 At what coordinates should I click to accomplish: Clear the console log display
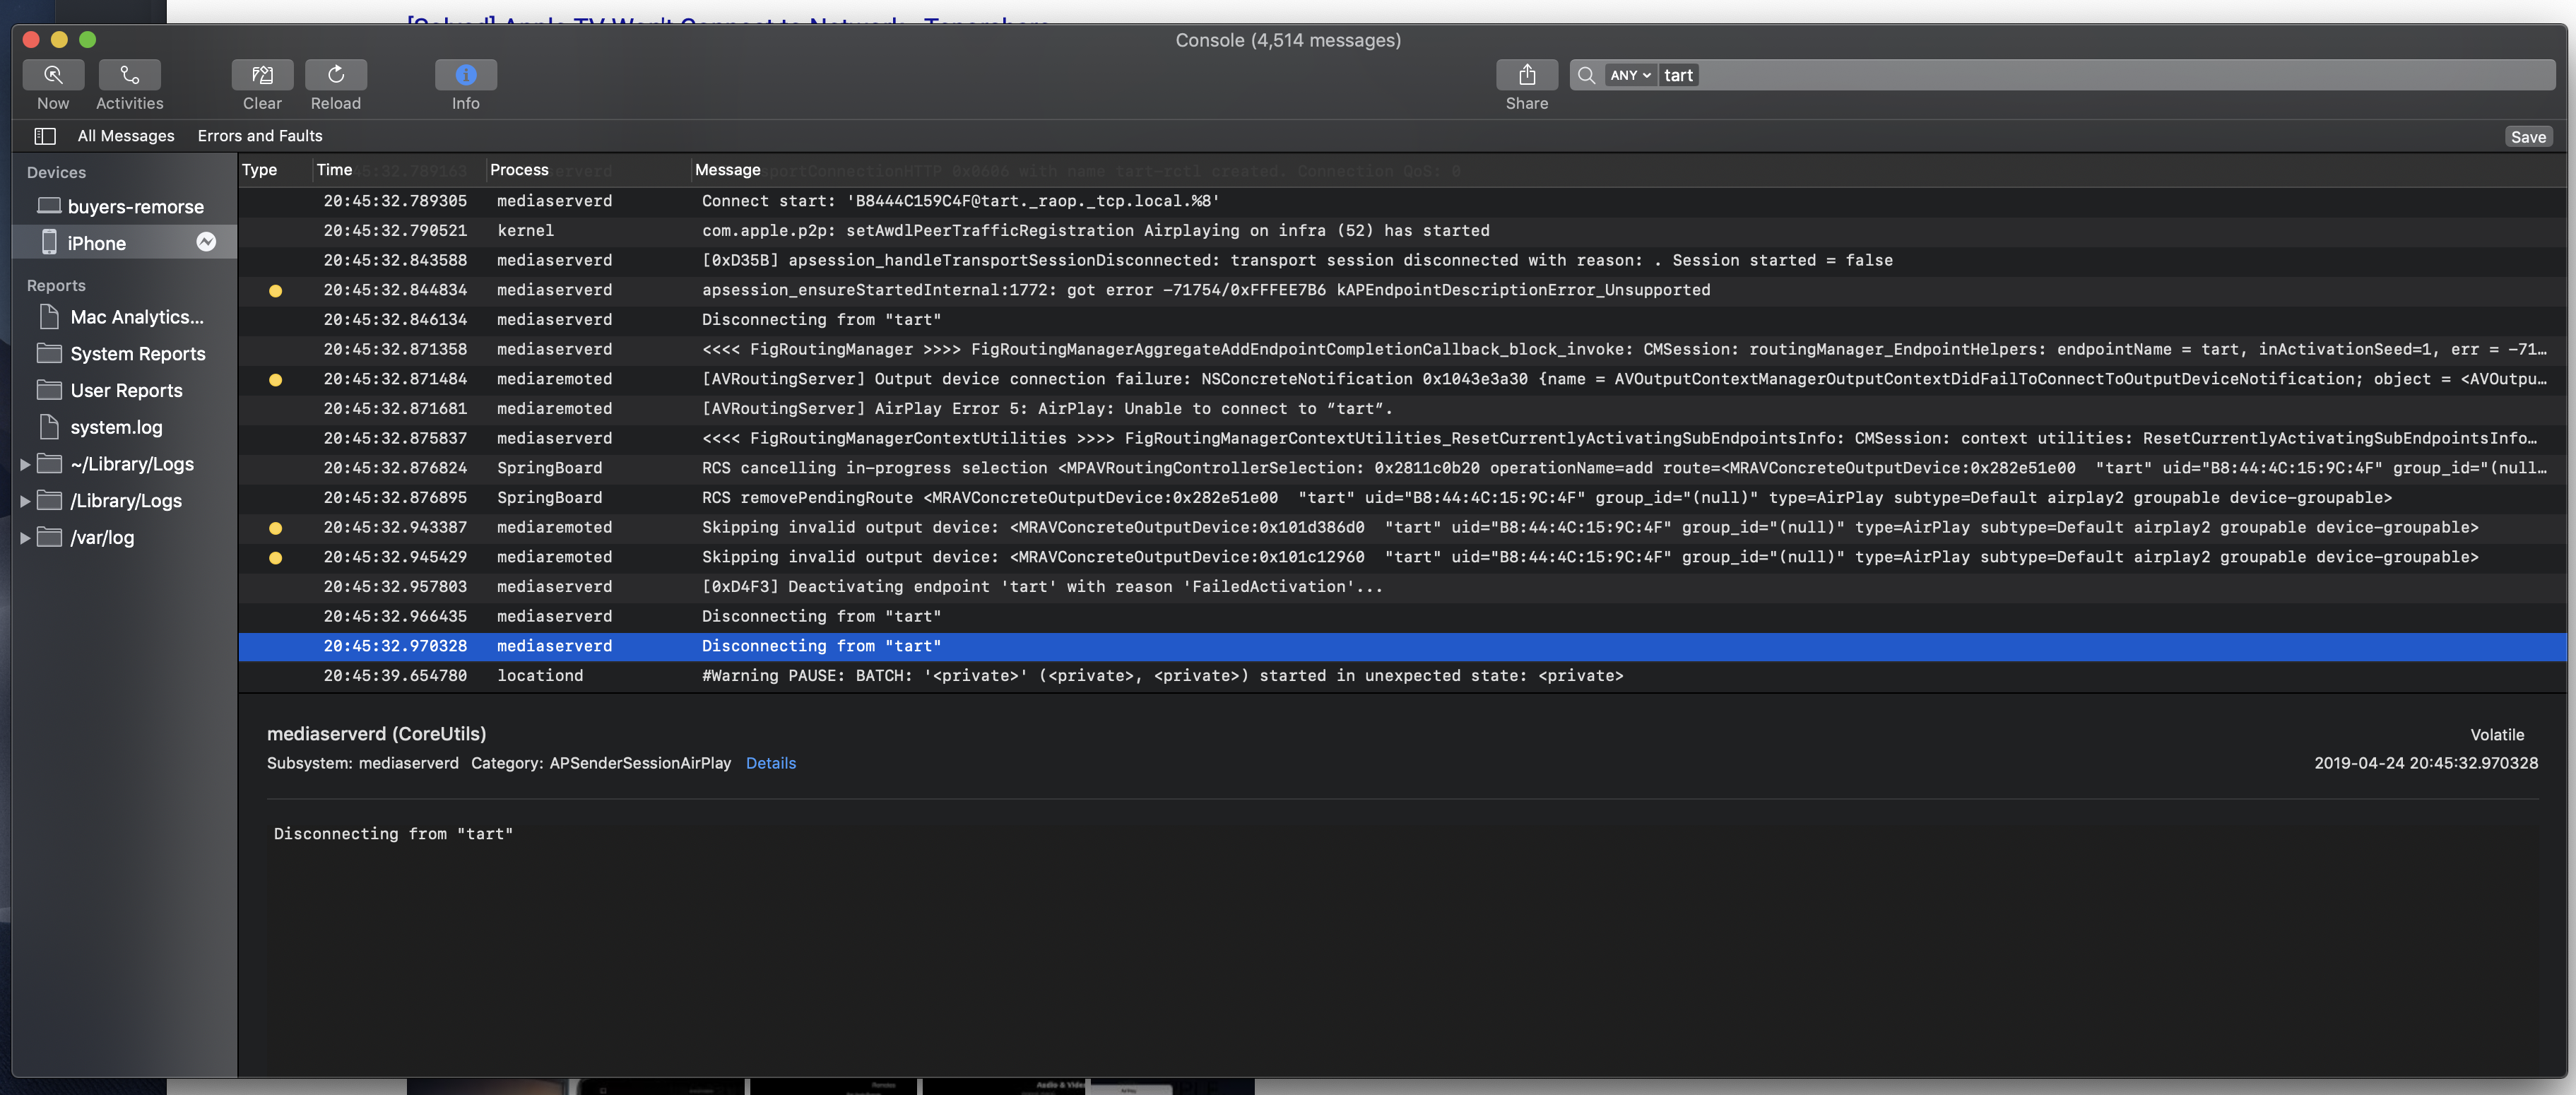pos(262,75)
